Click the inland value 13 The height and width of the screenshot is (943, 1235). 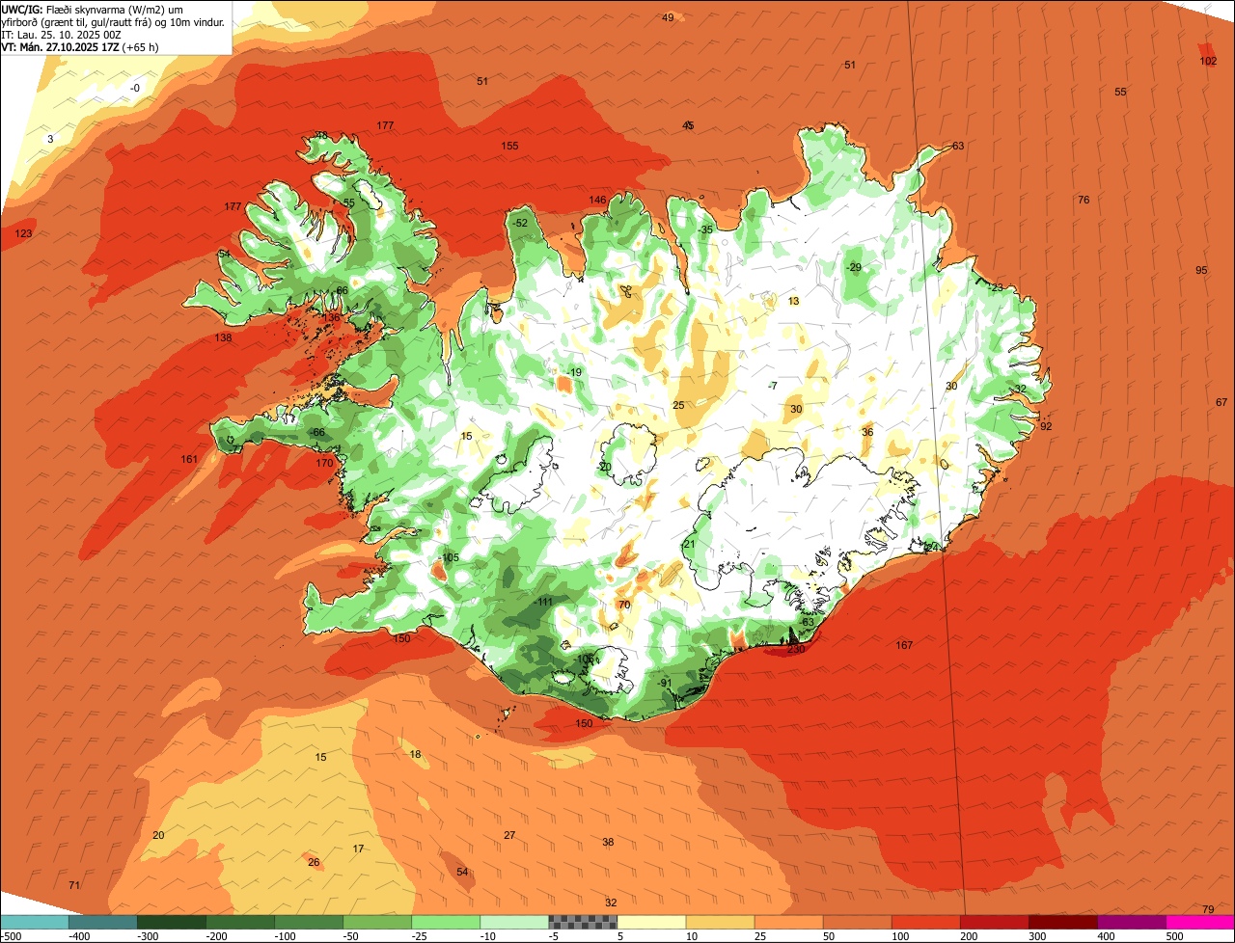pos(794,301)
